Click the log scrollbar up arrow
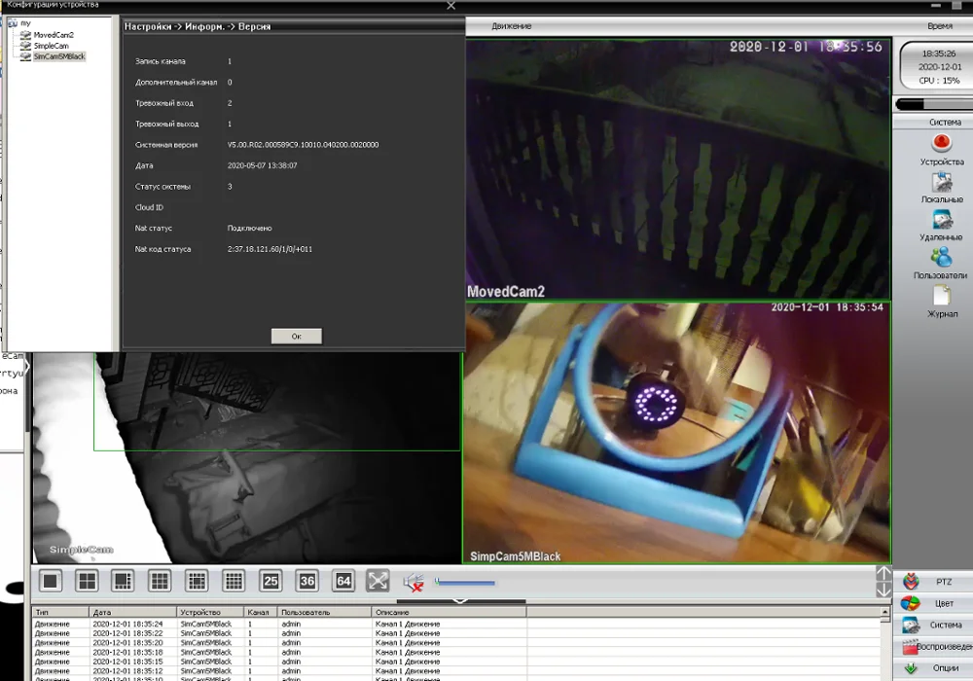This screenshot has width=973, height=681. pos(884,612)
